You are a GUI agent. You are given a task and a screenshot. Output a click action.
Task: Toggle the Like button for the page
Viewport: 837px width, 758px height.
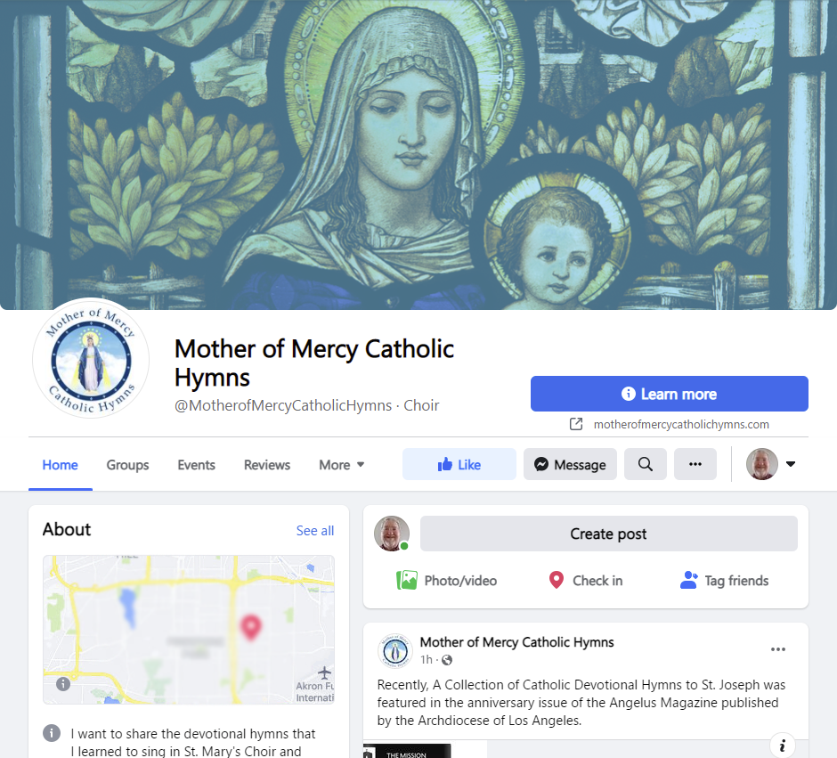(459, 464)
